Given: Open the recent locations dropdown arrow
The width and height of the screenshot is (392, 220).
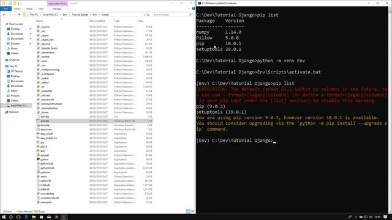Looking at the screenshot, I should pyautogui.click(x=15, y=15).
